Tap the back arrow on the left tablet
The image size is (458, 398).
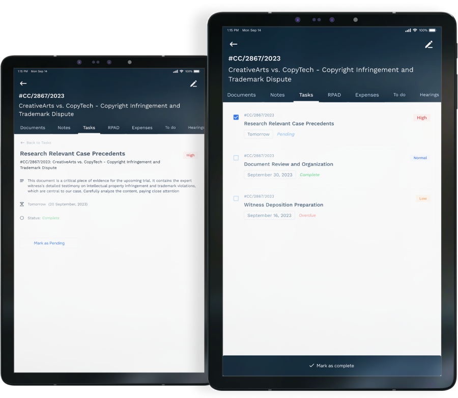pyautogui.click(x=23, y=83)
